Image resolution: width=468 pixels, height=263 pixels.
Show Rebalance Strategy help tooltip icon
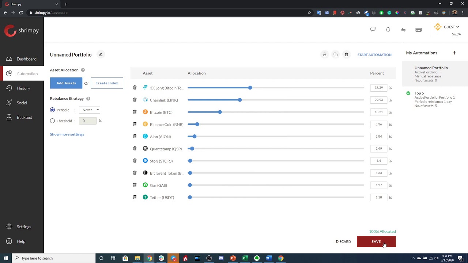(88, 98)
